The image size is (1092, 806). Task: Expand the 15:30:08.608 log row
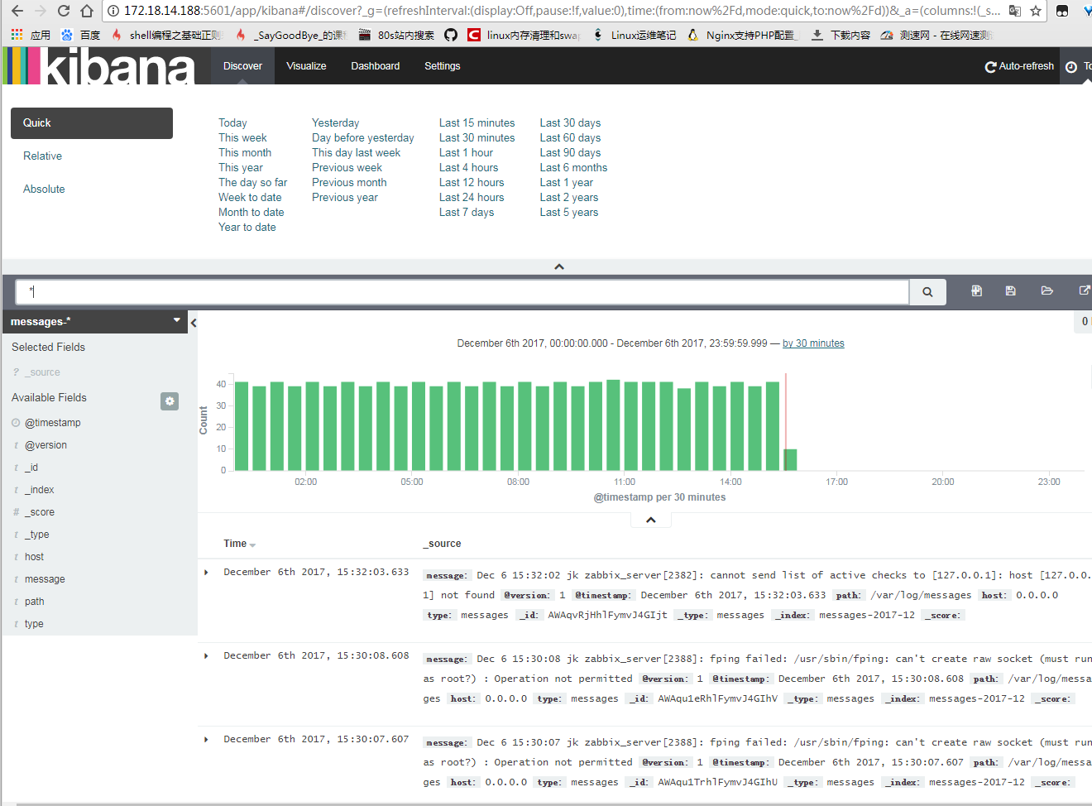tap(206, 655)
